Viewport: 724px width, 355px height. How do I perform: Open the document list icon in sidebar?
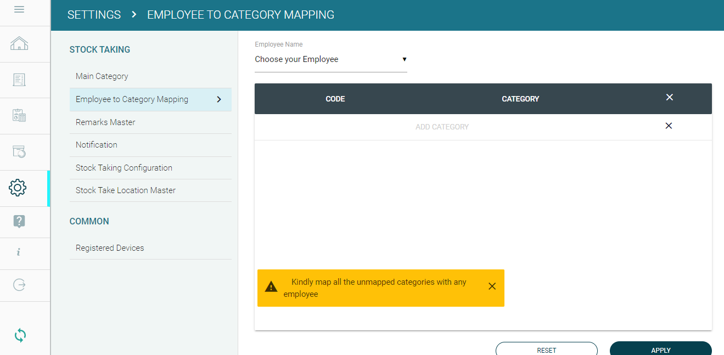19,80
